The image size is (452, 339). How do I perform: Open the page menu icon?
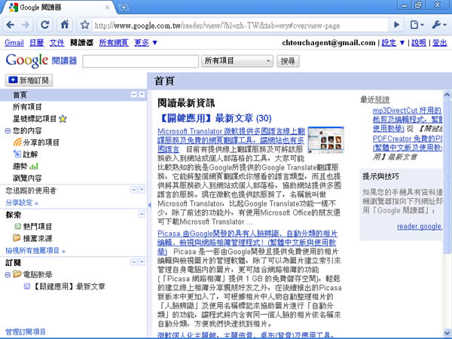pyautogui.click(x=417, y=25)
